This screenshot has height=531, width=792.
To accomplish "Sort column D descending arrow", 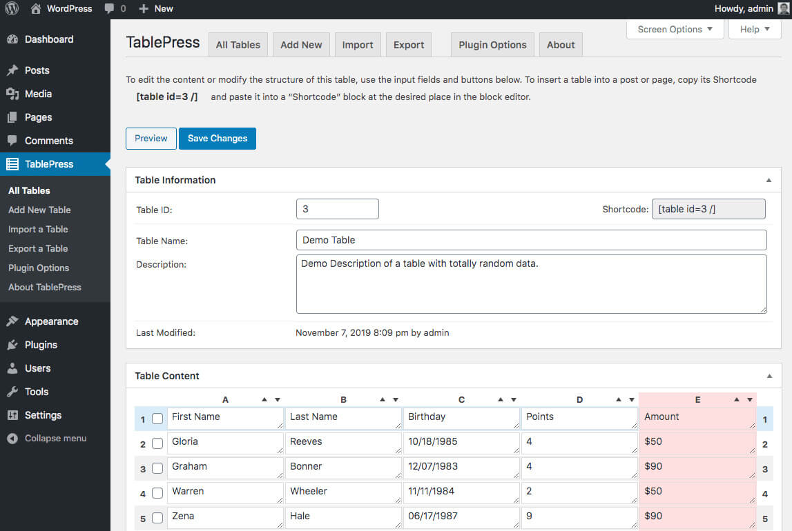I will tap(631, 399).
